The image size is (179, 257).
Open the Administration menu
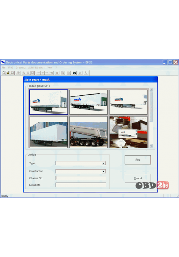click(x=37, y=67)
